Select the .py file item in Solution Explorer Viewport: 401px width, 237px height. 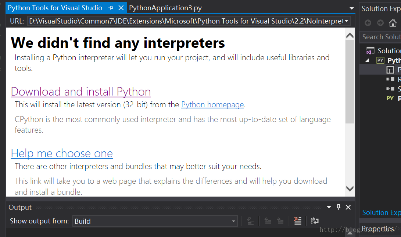[393, 98]
